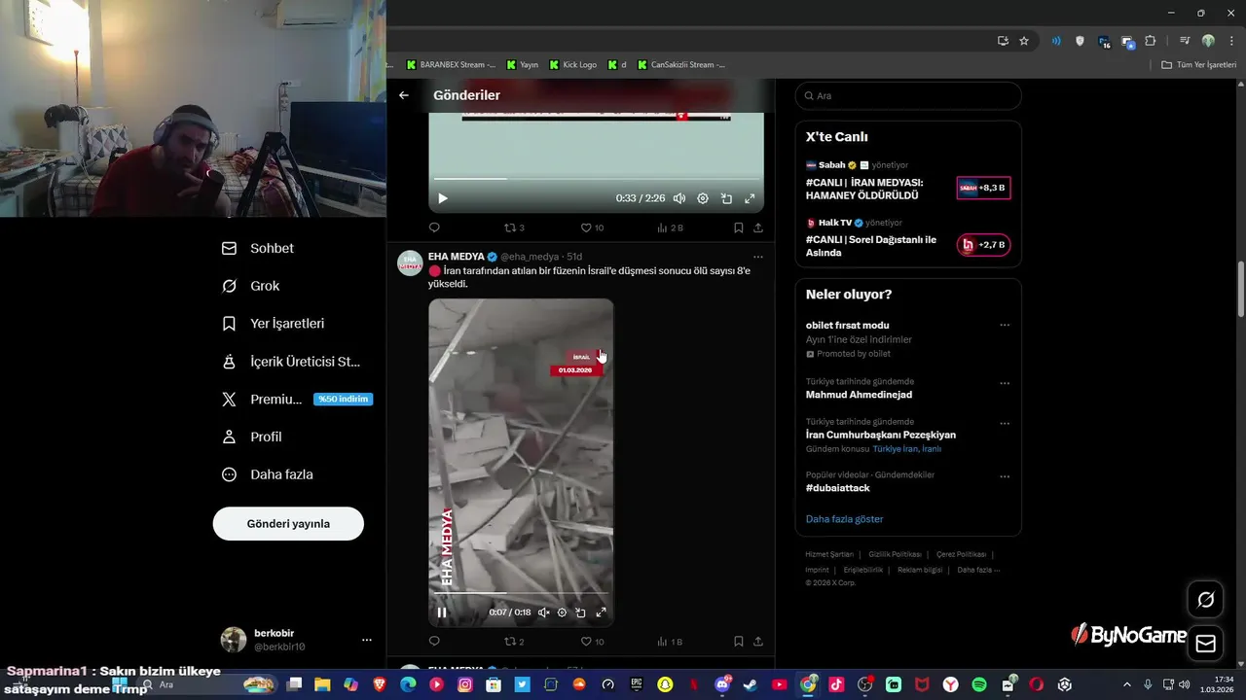Screen dimensions: 1246x700
Task: Open Premium with %50 indirim badge
Action: [297, 400]
